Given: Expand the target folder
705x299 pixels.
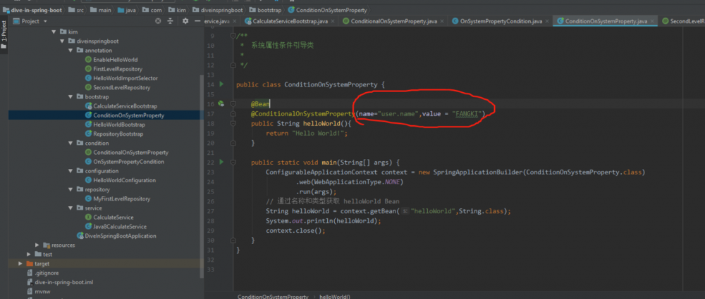Looking at the screenshot, I should tap(20, 264).
